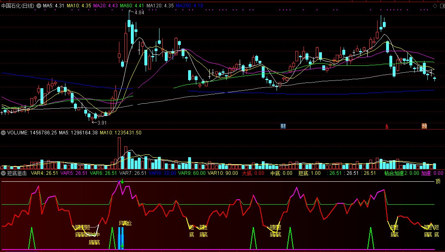This screenshot has height=252, width=445.
Task: Click the 中底: 0.00 label
Action: click(x=281, y=173)
